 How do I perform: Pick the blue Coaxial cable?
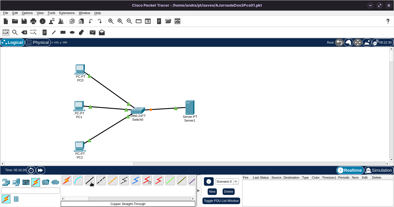136,180
